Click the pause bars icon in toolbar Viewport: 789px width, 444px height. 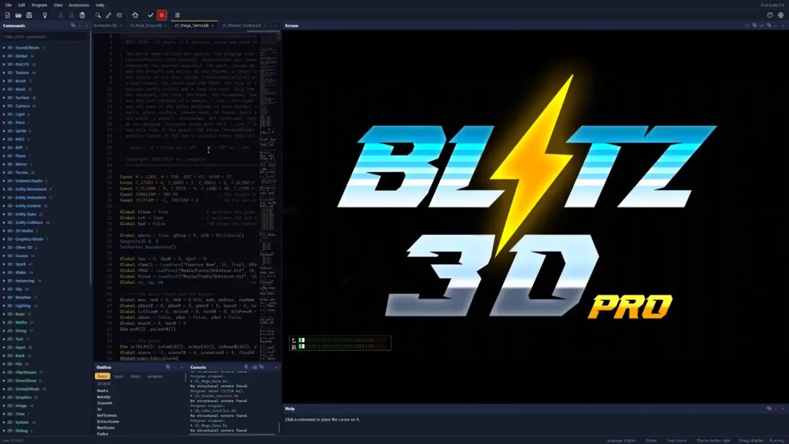pyautogui.click(x=177, y=15)
